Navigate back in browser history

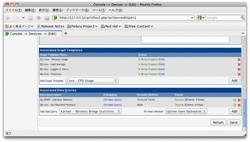click(8, 18)
